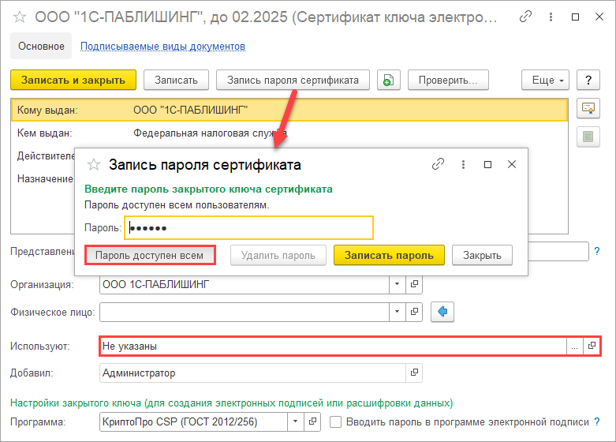Open Программа field's linked record icon
The image size is (616, 442).
click(x=312, y=421)
